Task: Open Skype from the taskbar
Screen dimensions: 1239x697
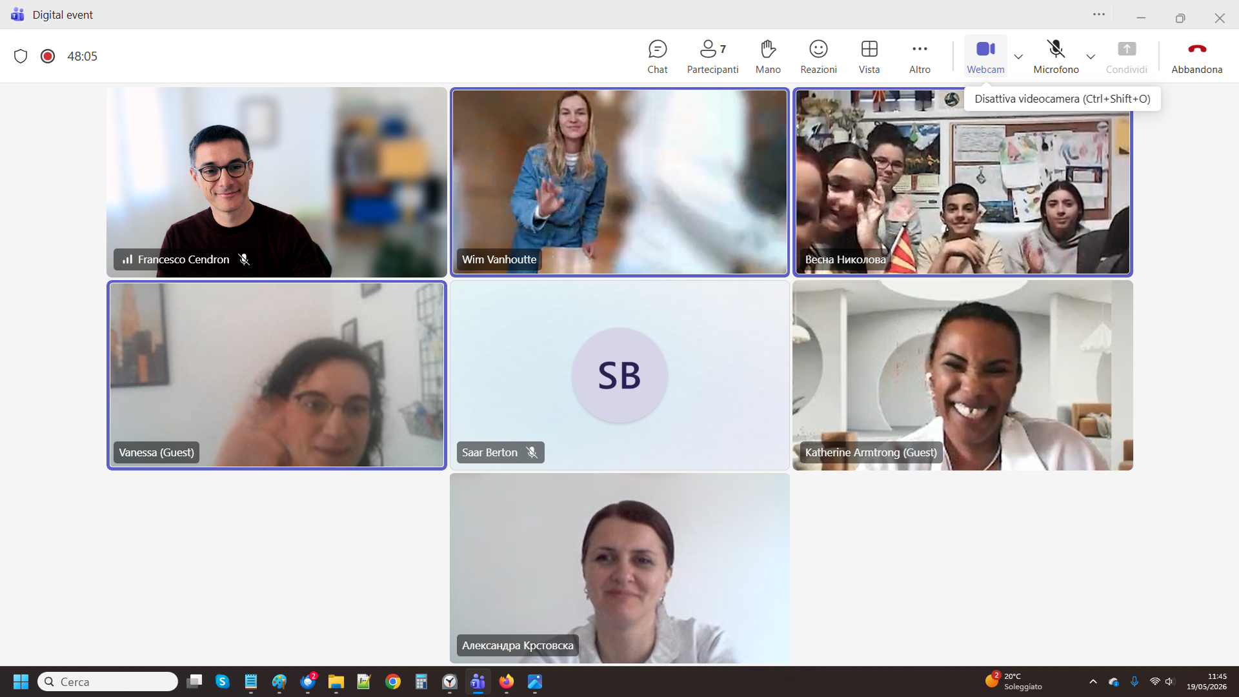Action: (x=223, y=682)
